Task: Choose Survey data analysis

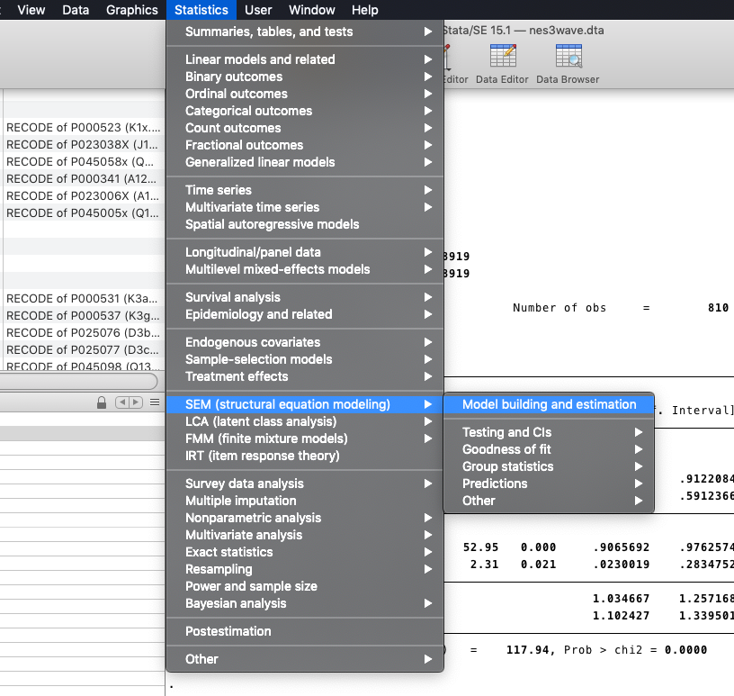Action: 305,484
